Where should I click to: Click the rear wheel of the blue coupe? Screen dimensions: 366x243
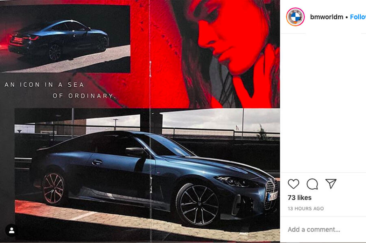[x=53, y=188]
